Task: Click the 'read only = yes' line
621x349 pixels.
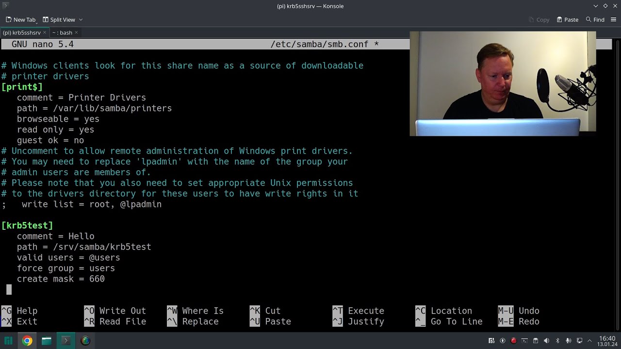Action: pos(56,129)
